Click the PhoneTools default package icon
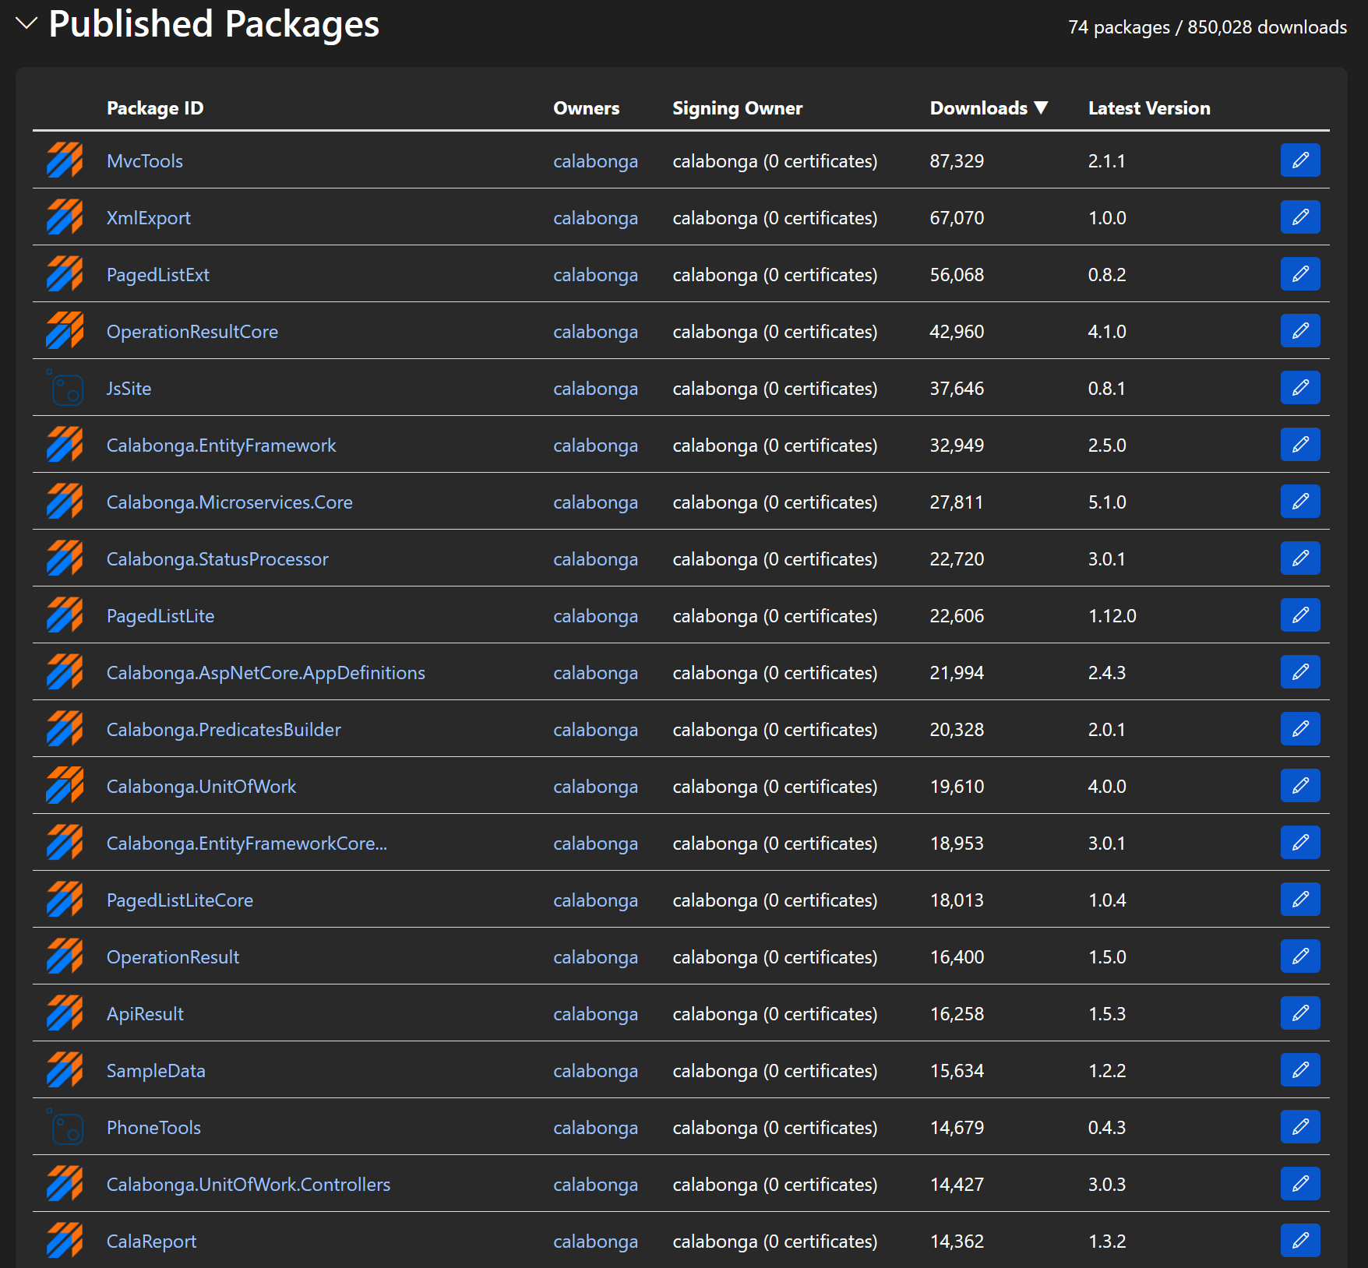The image size is (1368, 1268). tap(65, 1127)
